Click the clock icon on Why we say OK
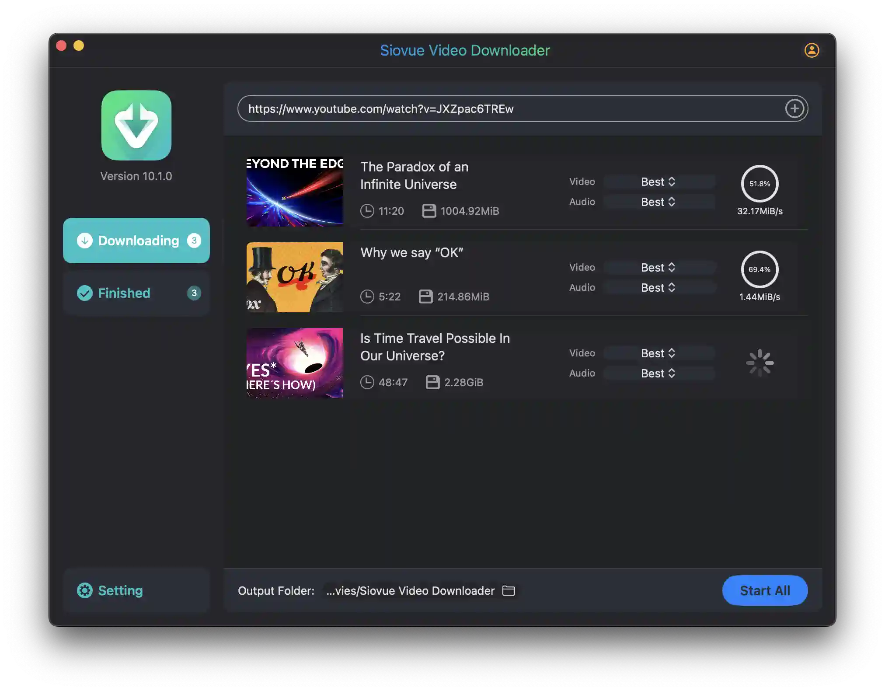This screenshot has height=691, width=885. click(x=367, y=296)
